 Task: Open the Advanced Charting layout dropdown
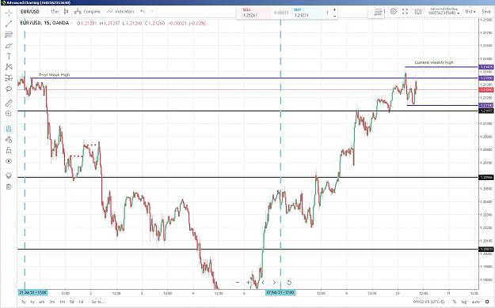pyautogui.click(x=444, y=11)
